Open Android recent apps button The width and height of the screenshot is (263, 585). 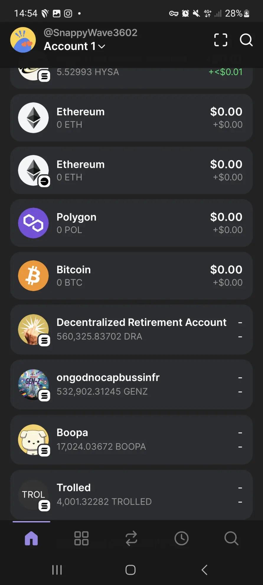[57, 570]
